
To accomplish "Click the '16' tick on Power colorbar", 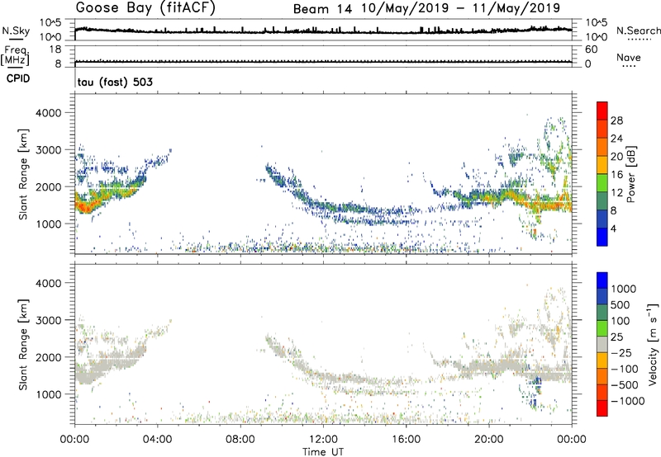I will 616,175.
